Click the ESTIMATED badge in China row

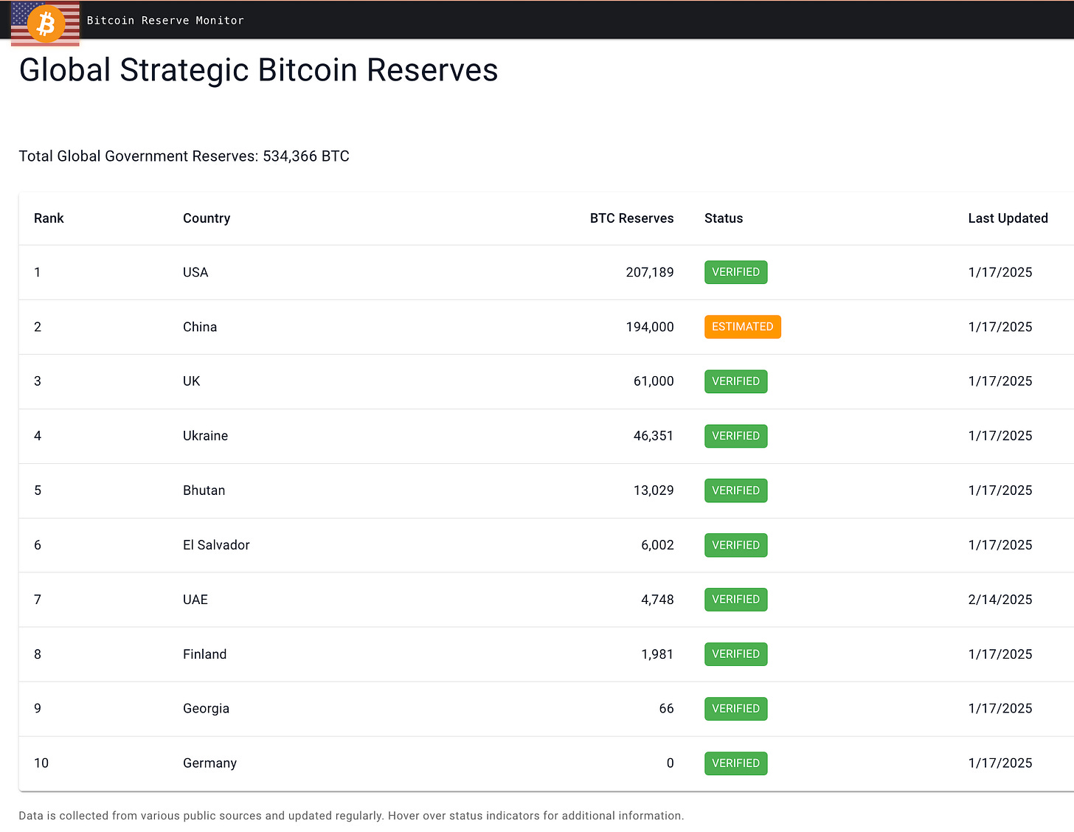tap(742, 327)
